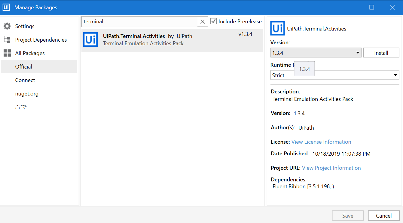The image size is (403, 223).
Task: Click the Save button
Action: (x=348, y=216)
